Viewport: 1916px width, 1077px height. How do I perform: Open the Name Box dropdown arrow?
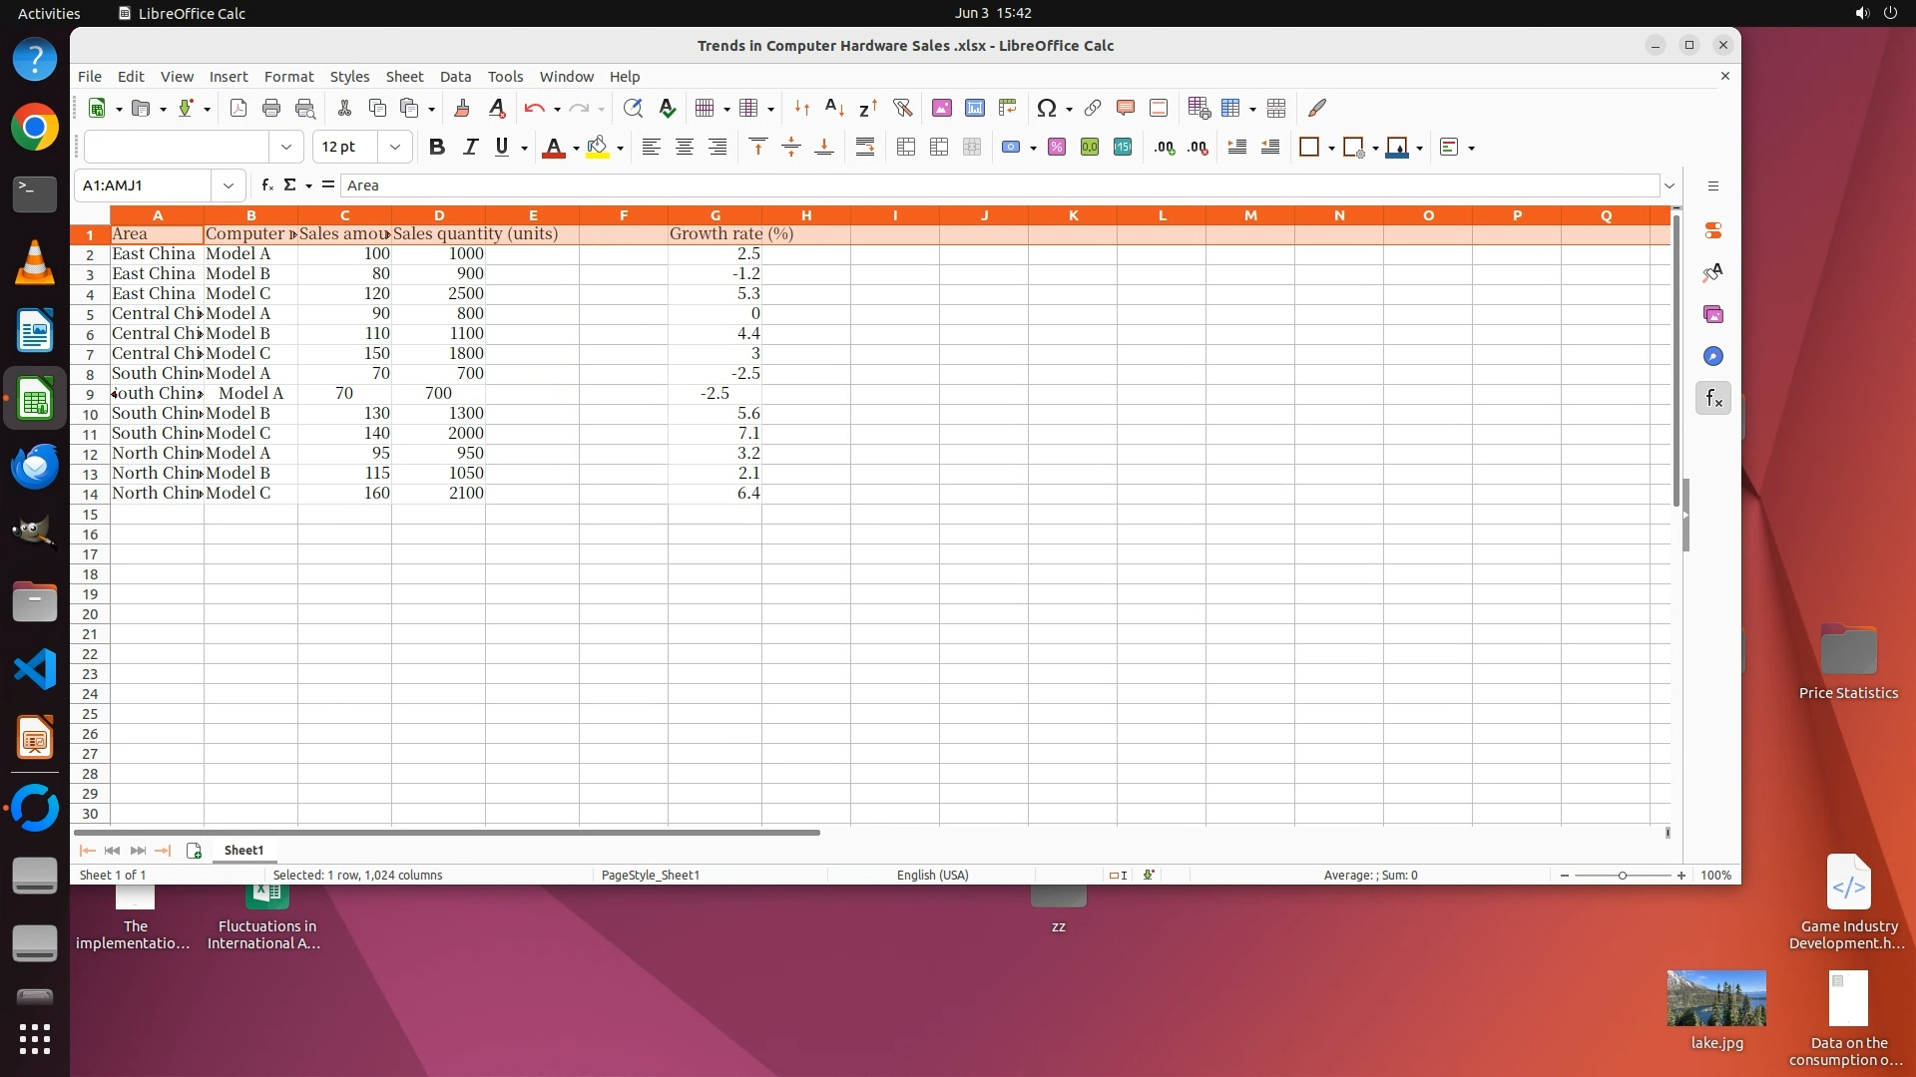(229, 185)
